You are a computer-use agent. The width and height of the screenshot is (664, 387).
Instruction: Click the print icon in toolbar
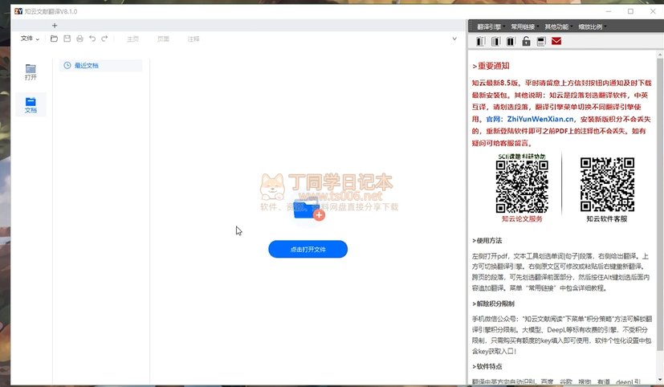coord(79,39)
